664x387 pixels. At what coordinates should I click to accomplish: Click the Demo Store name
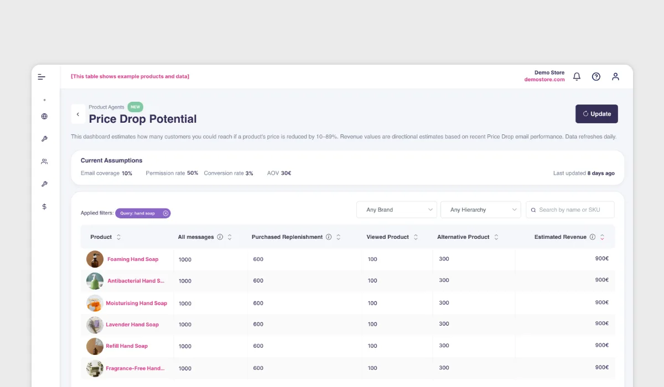(549, 72)
